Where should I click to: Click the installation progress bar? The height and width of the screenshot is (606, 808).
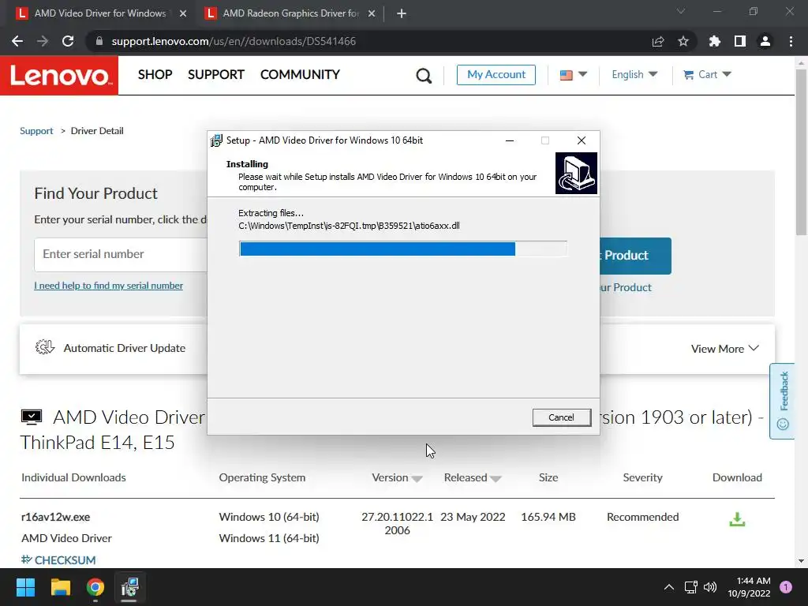403,249
